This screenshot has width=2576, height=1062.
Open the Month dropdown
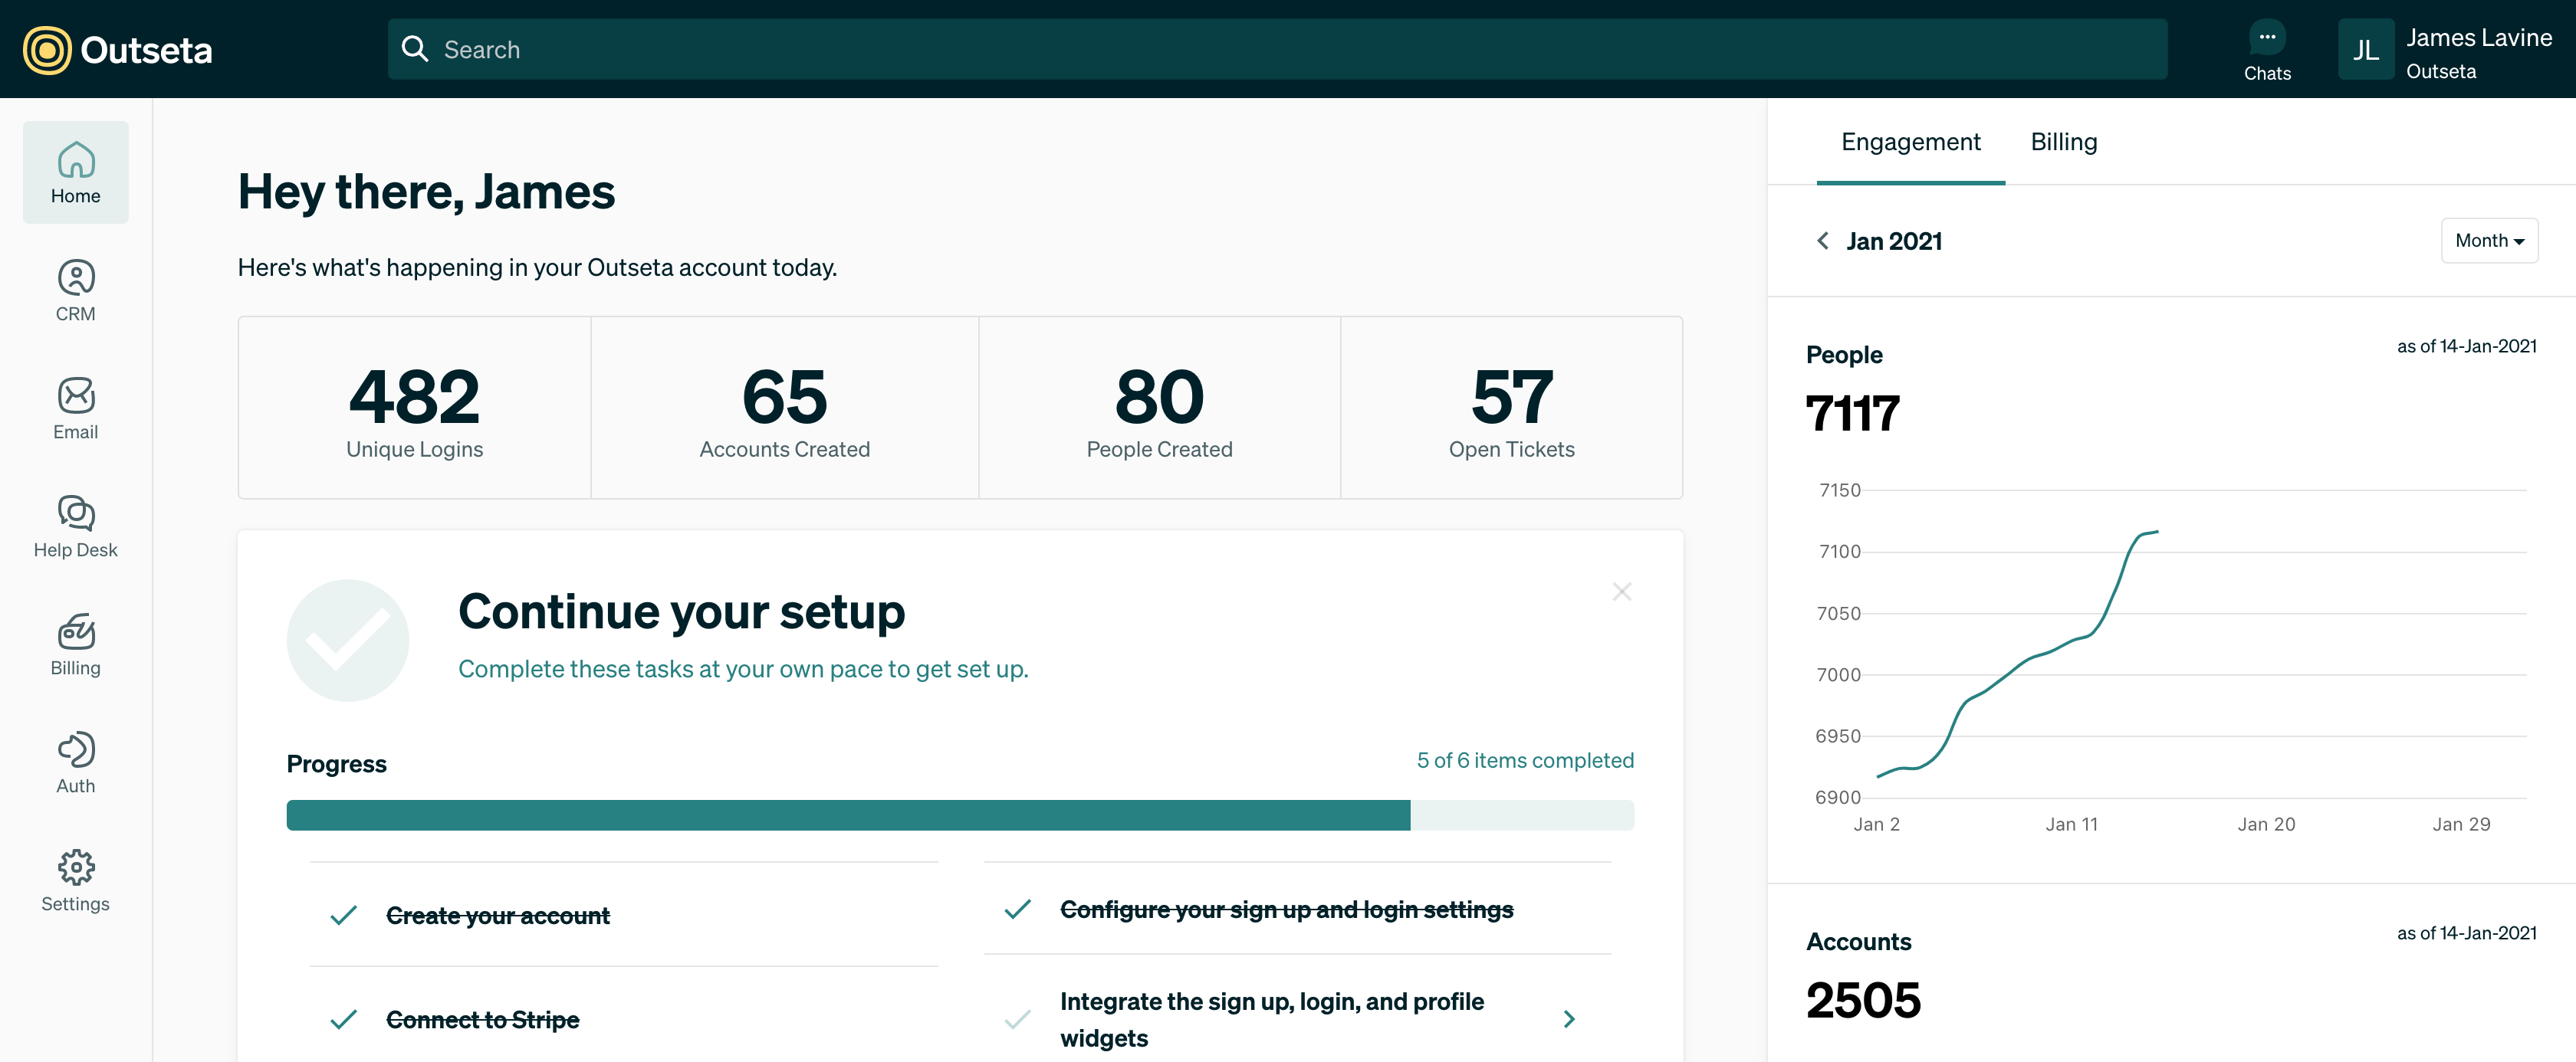pos(2489,240)
